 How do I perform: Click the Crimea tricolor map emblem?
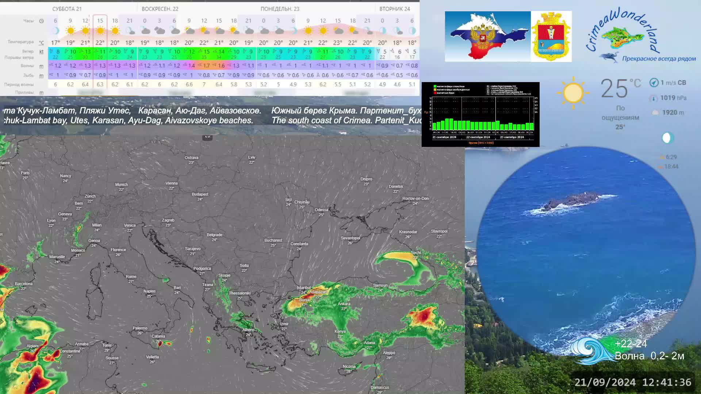pos(487,36)
